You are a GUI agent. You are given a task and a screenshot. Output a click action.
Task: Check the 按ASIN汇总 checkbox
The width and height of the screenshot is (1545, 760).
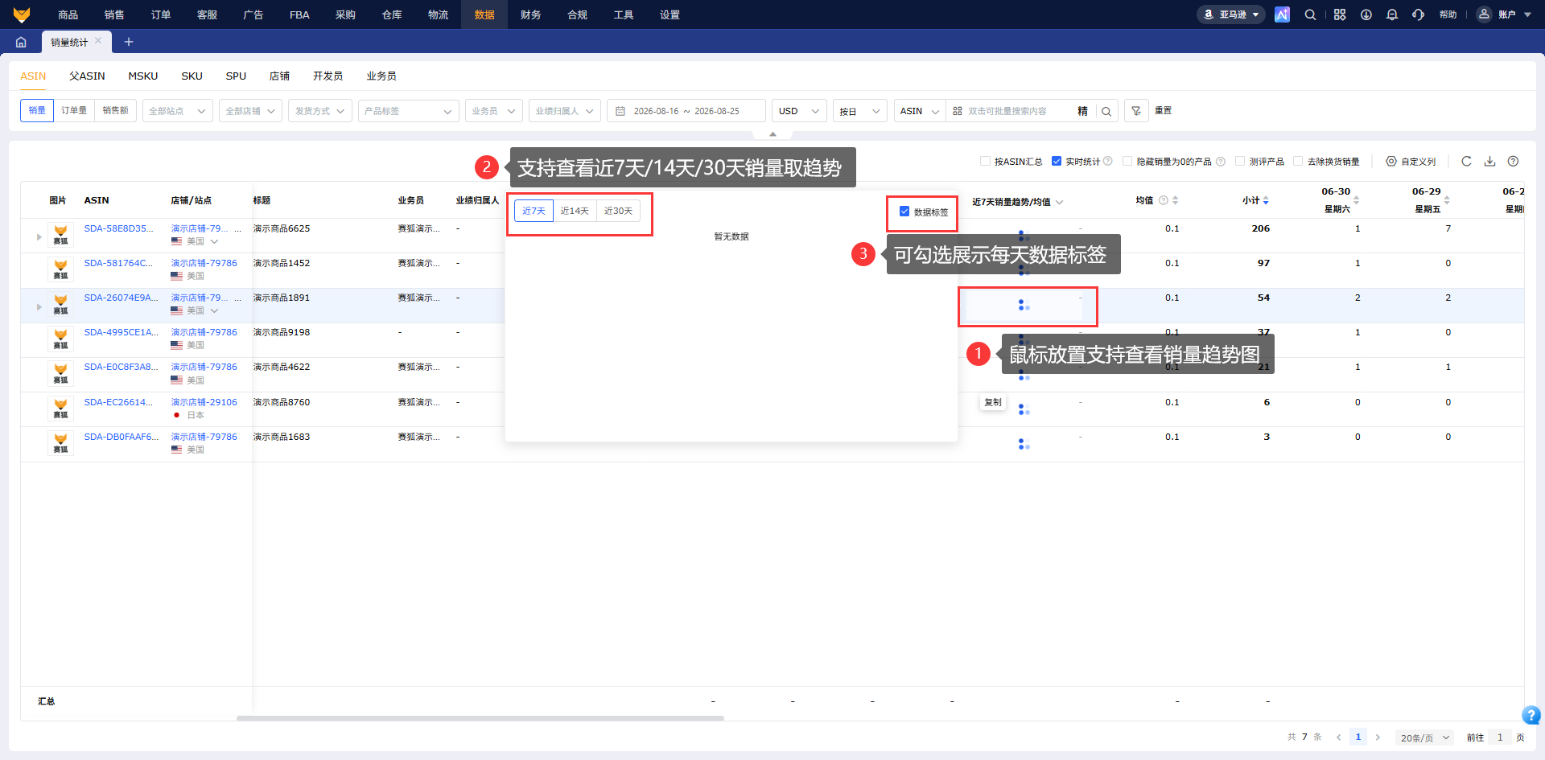985,161
